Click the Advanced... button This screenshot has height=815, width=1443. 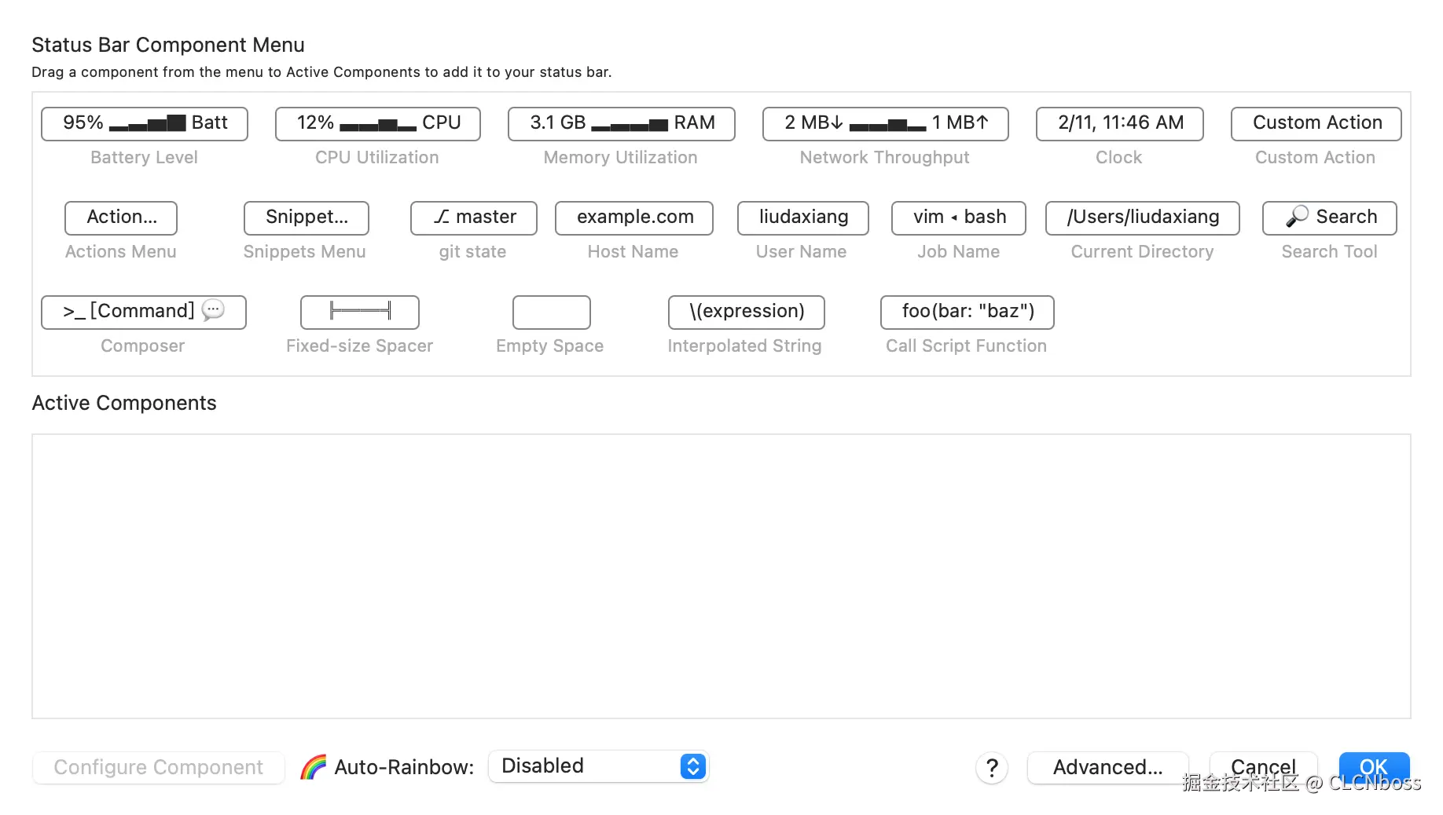1107,767
